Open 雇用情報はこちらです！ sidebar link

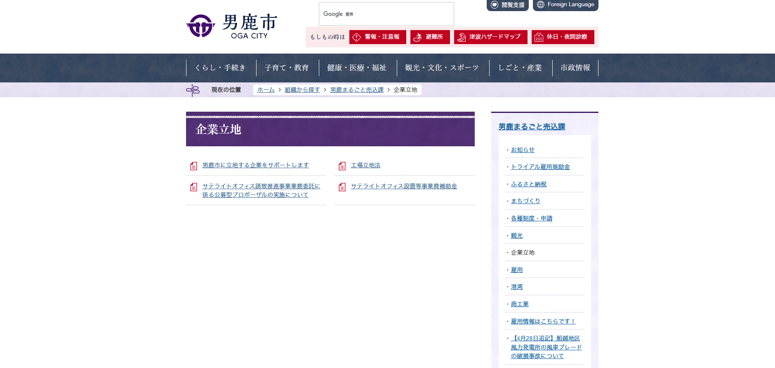coord(543,321)
